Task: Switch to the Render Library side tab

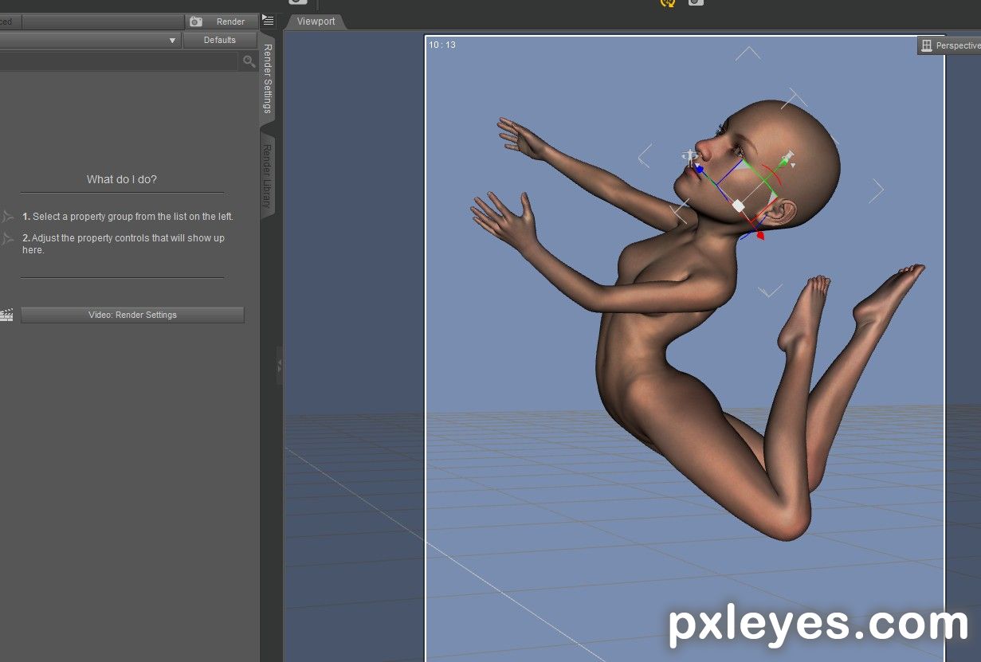Action: click(x=268, y=177)
